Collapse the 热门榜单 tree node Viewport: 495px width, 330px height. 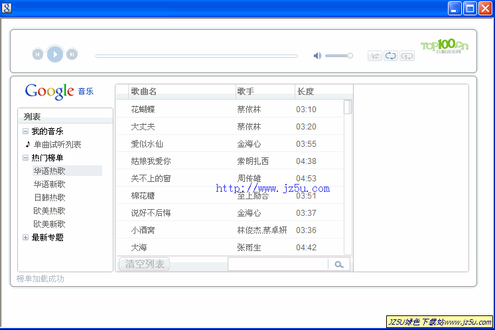coord(26,157)
